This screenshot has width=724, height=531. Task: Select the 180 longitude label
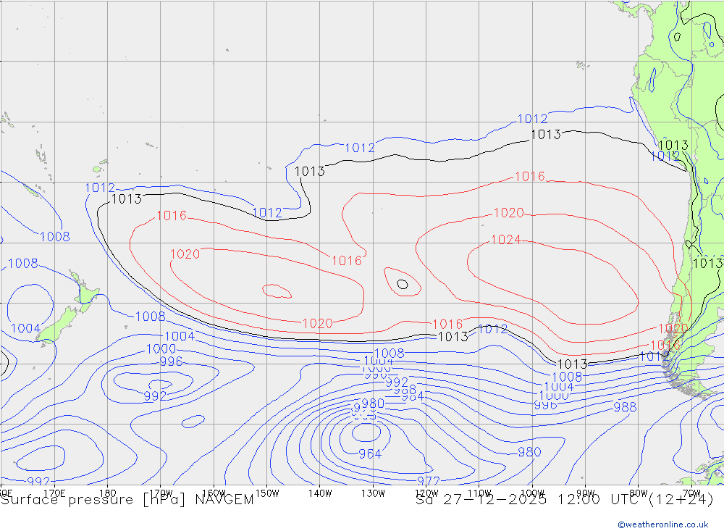(x=108, y=493)
